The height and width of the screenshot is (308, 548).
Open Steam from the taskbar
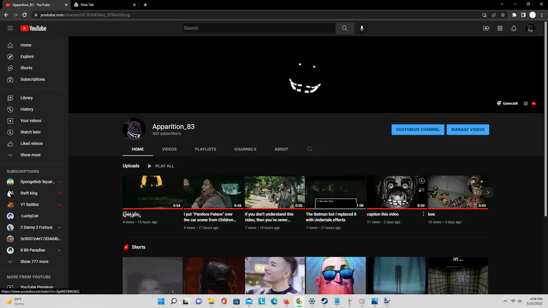[325, 301]
